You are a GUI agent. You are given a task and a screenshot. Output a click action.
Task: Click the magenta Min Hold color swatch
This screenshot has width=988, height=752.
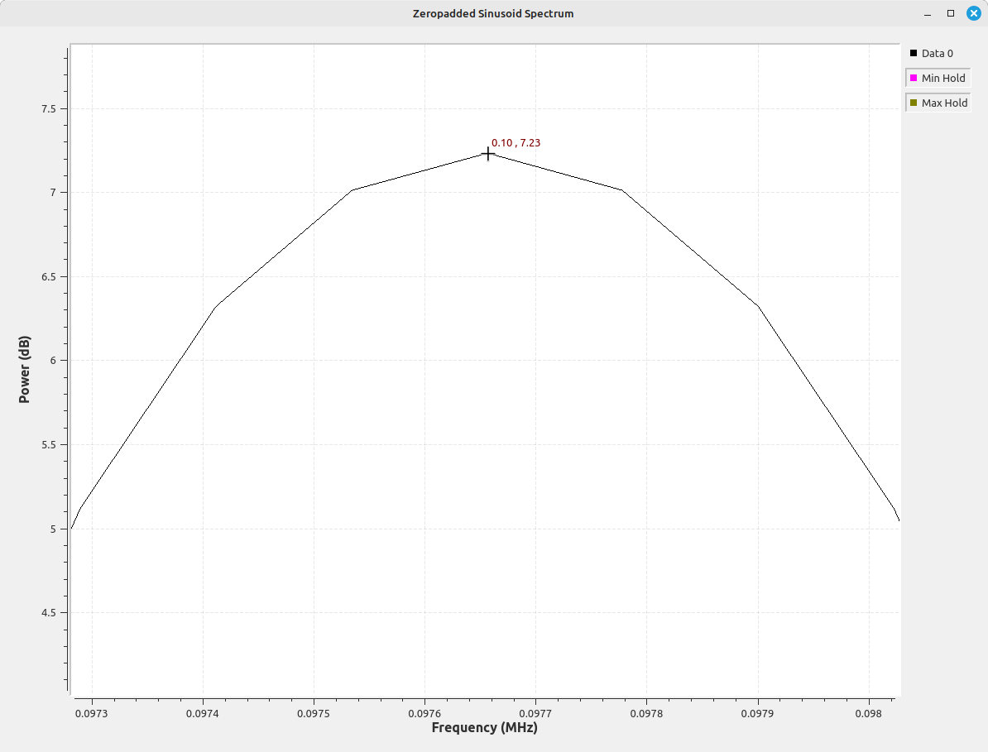click(914, 79)
